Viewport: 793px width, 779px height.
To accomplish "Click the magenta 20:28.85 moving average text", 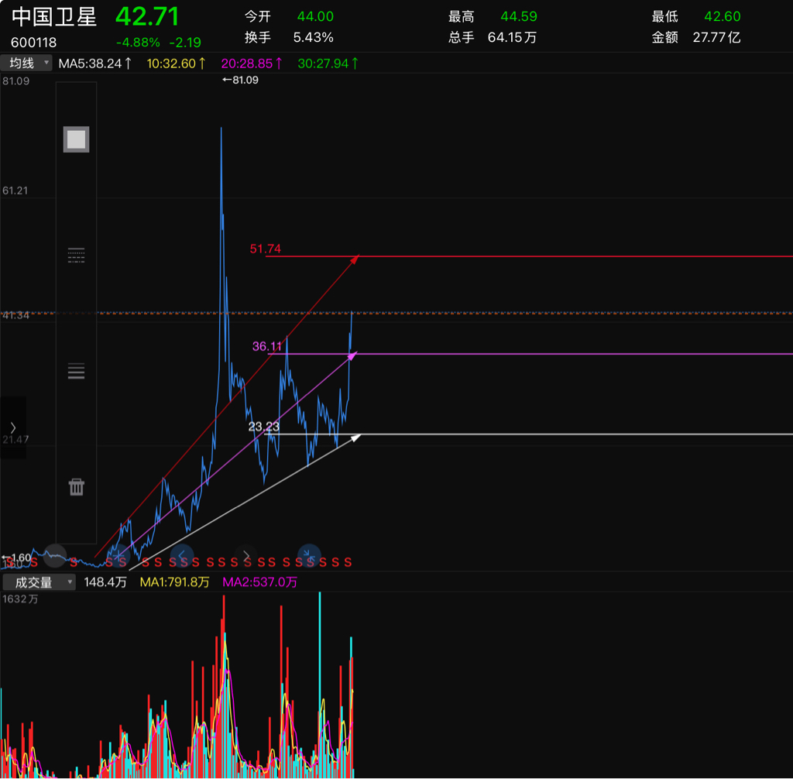I will point(252,63).
